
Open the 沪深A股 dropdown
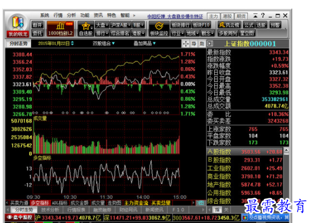click(121, 25)
